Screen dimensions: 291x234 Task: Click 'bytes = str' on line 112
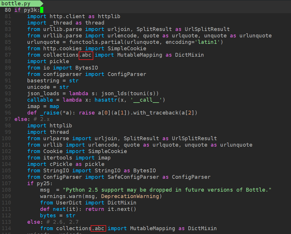(x=57, y=215)
